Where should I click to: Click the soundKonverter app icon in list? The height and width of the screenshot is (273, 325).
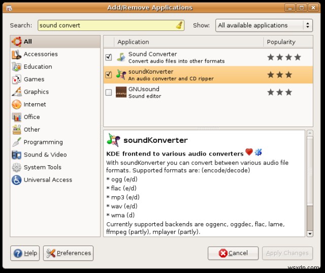tap(121, 75)
